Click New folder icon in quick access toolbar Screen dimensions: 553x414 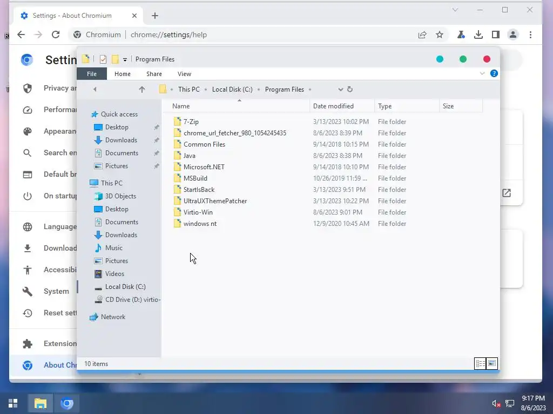pos(115,59)
